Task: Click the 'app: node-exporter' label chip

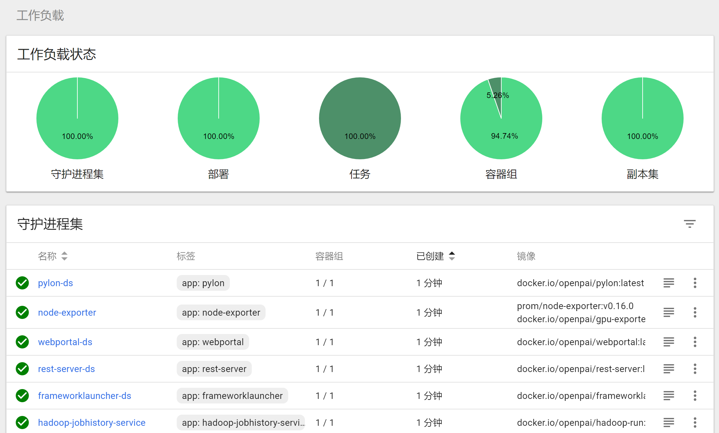Action: 221,312
